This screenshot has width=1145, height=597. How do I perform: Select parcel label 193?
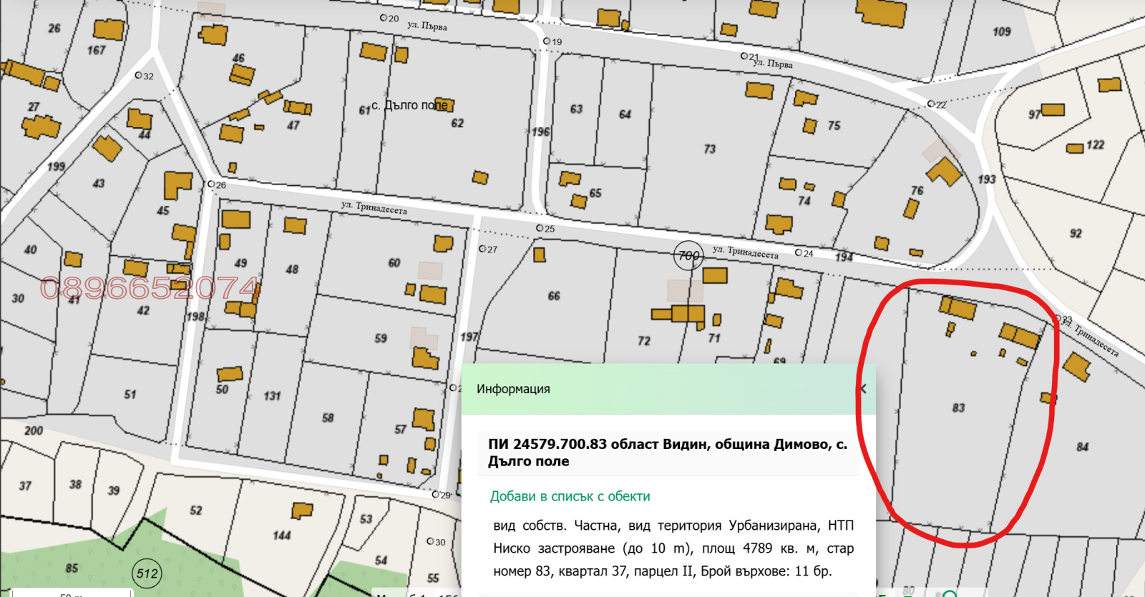pos(987,179)
